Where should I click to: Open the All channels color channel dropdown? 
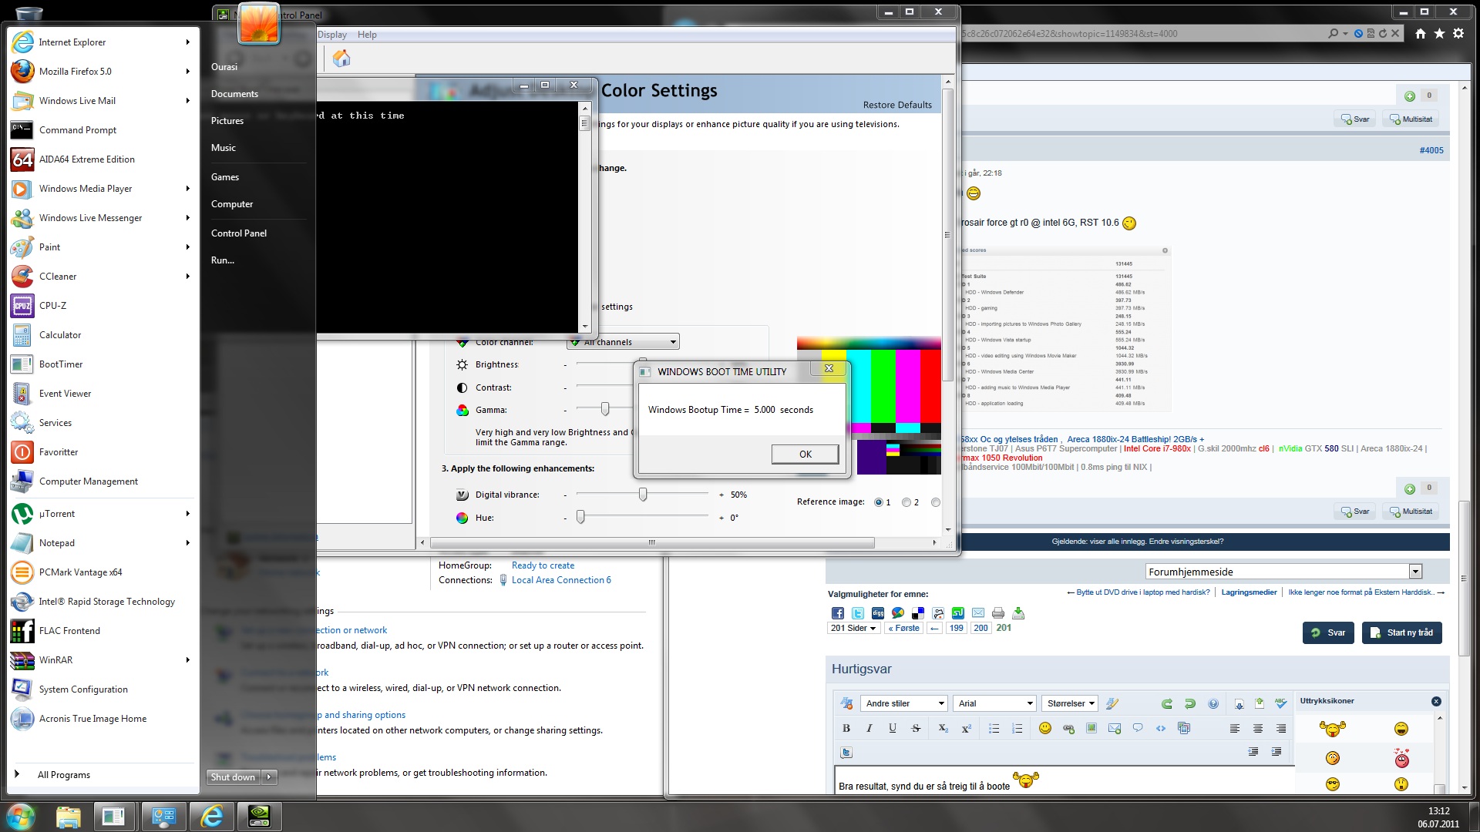pos(623,342)
